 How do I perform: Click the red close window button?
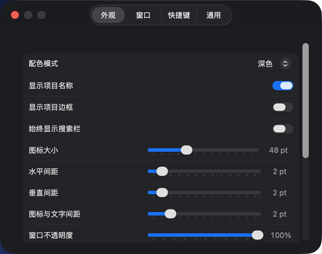pos(15,15)
